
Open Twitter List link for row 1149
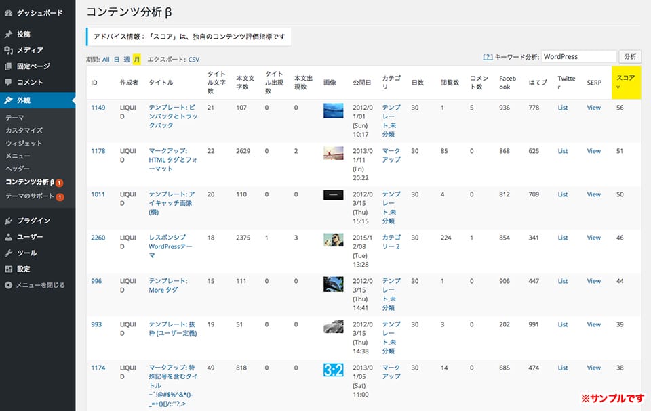[563, 108]
